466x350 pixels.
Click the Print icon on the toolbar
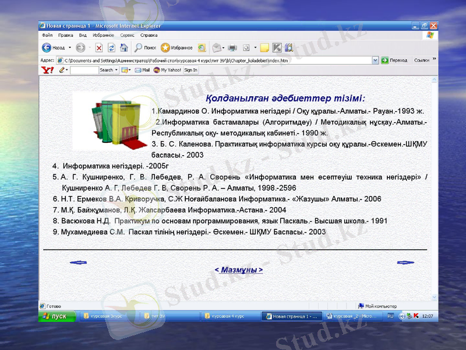231,48
